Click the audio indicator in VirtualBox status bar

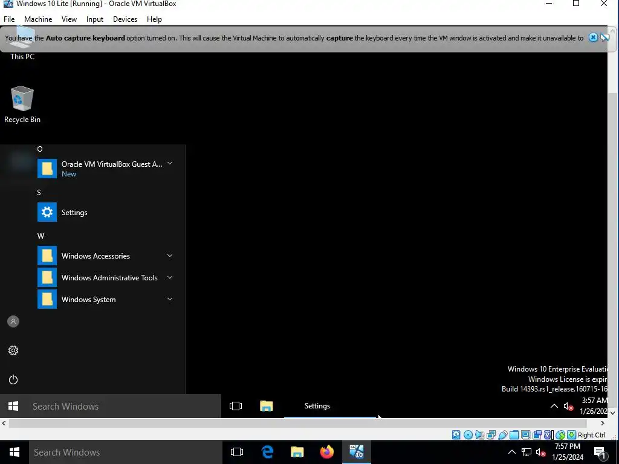pos(479,435)
